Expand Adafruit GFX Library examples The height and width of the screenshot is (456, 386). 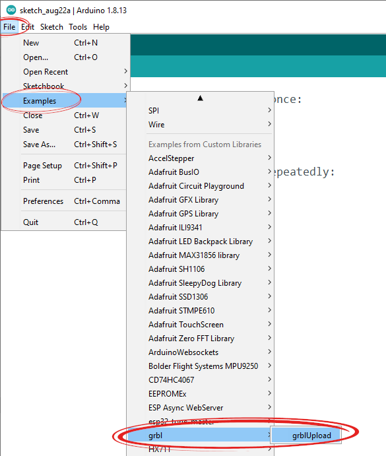pos(200,200)
